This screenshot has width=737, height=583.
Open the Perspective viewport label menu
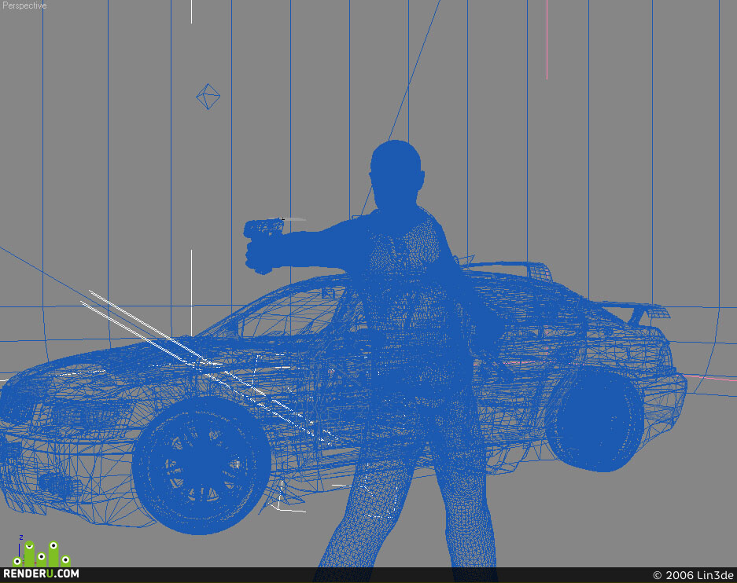point(24,5)
